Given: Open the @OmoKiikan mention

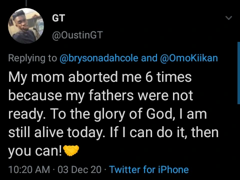Looking at the screenshot, I should click(189, 58).
